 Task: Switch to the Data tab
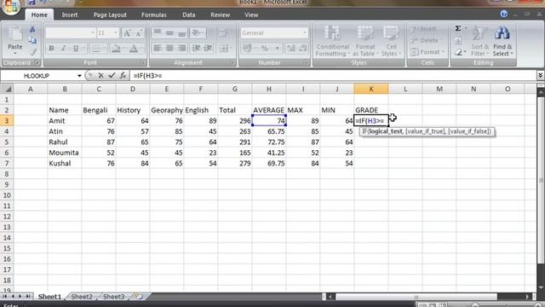tap(189, 15)
